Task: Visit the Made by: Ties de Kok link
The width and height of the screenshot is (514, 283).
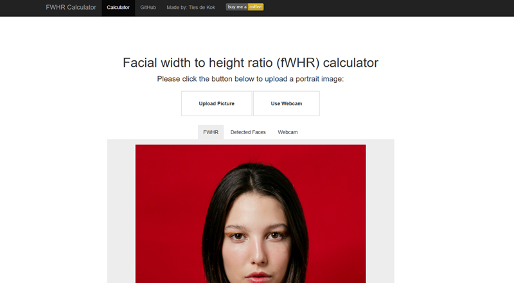Action: point(191,8)
